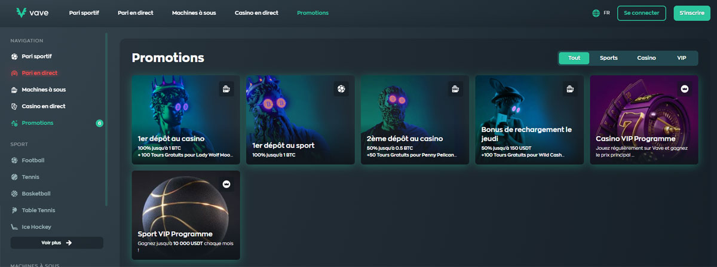This screenshot has width=717, height=267.
Task: Click the sport ball badge on 1er dépôt au sport card
Action: (341, 89)
